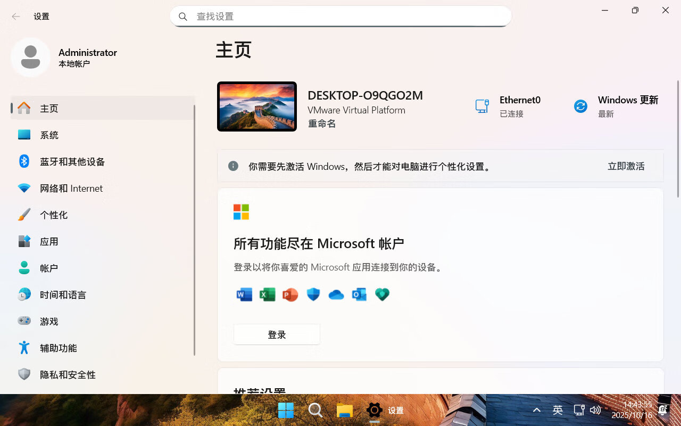The image size is (681, 426).
Task: Switch to the 系统 settings section
Action: tap(49, 135)
